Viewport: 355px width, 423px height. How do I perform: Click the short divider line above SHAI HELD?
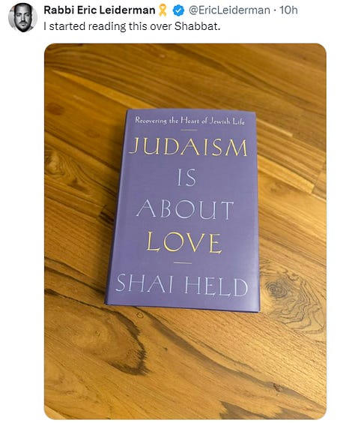point(183,263)
